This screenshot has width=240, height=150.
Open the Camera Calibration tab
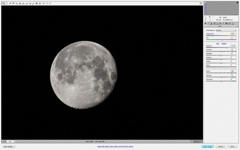(x=226, y=24)
